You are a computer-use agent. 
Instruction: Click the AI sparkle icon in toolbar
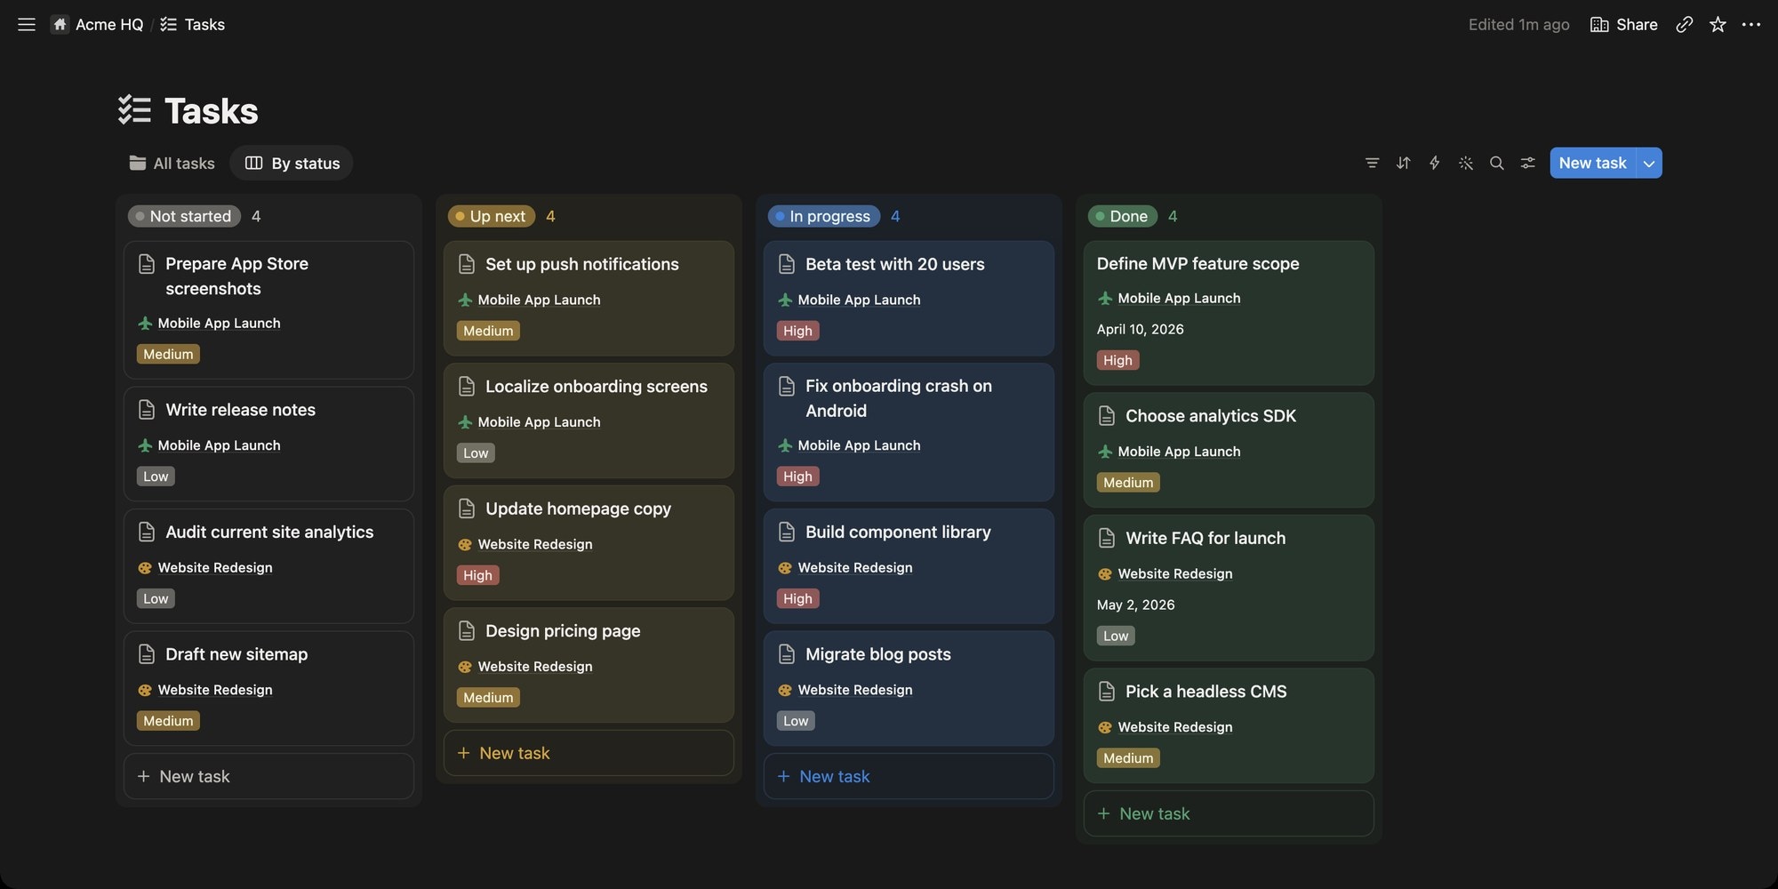1465,163
